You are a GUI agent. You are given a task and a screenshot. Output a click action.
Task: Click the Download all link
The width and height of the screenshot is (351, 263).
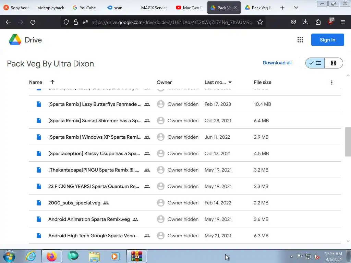point(277,63)
